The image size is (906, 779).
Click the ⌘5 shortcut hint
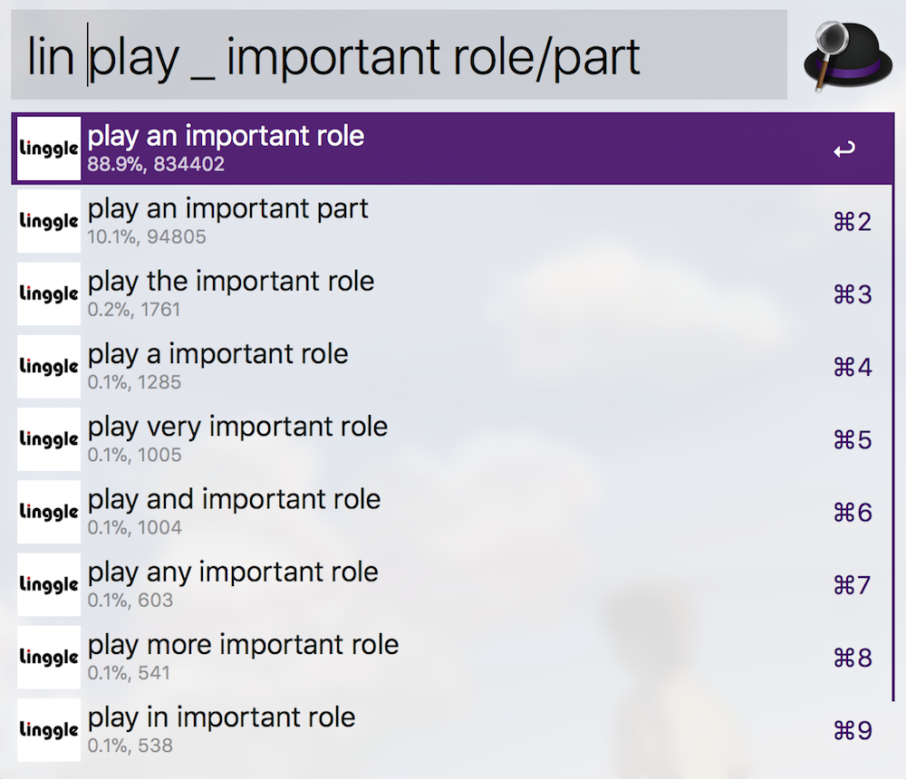tap(852, 440)
